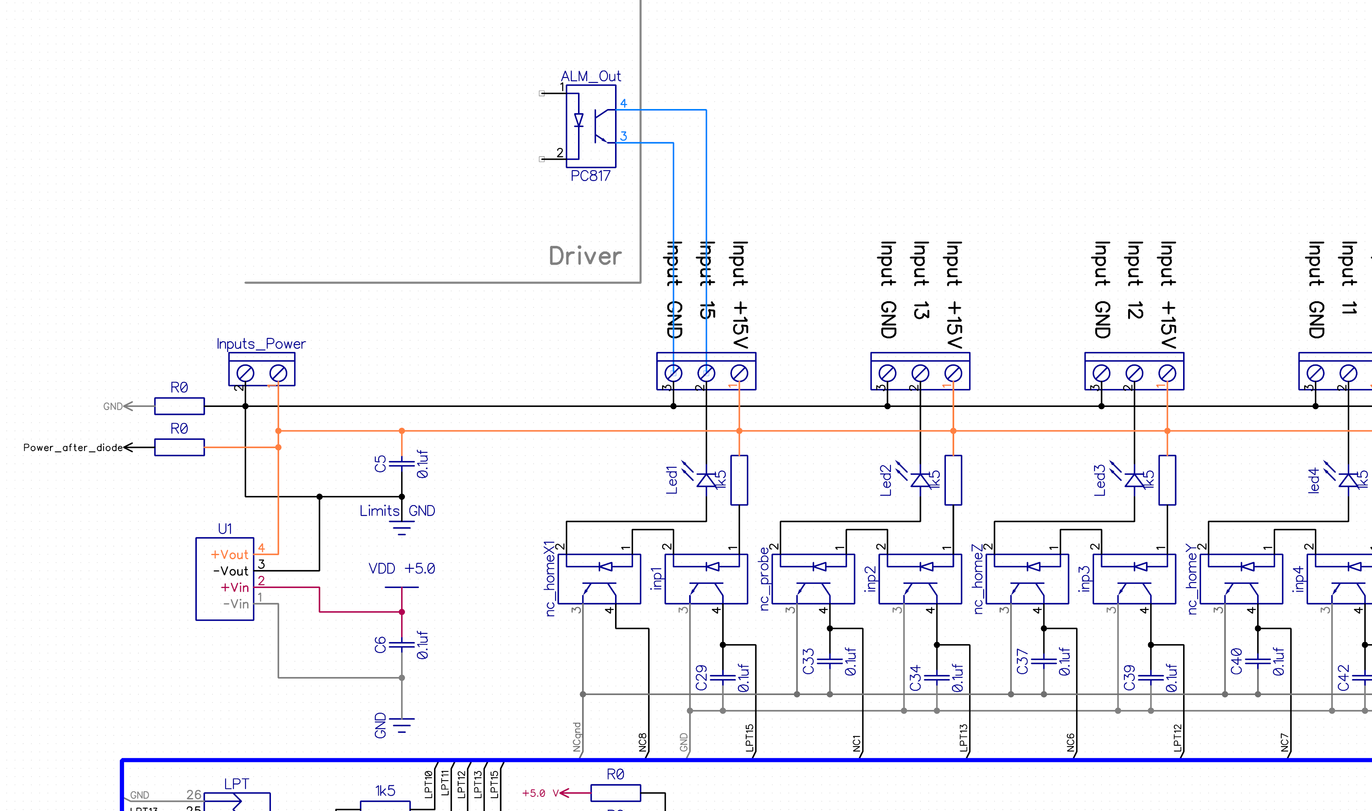
Task: Click the R0 resistor beside Power_after_diode
Action: click(179, 447)
